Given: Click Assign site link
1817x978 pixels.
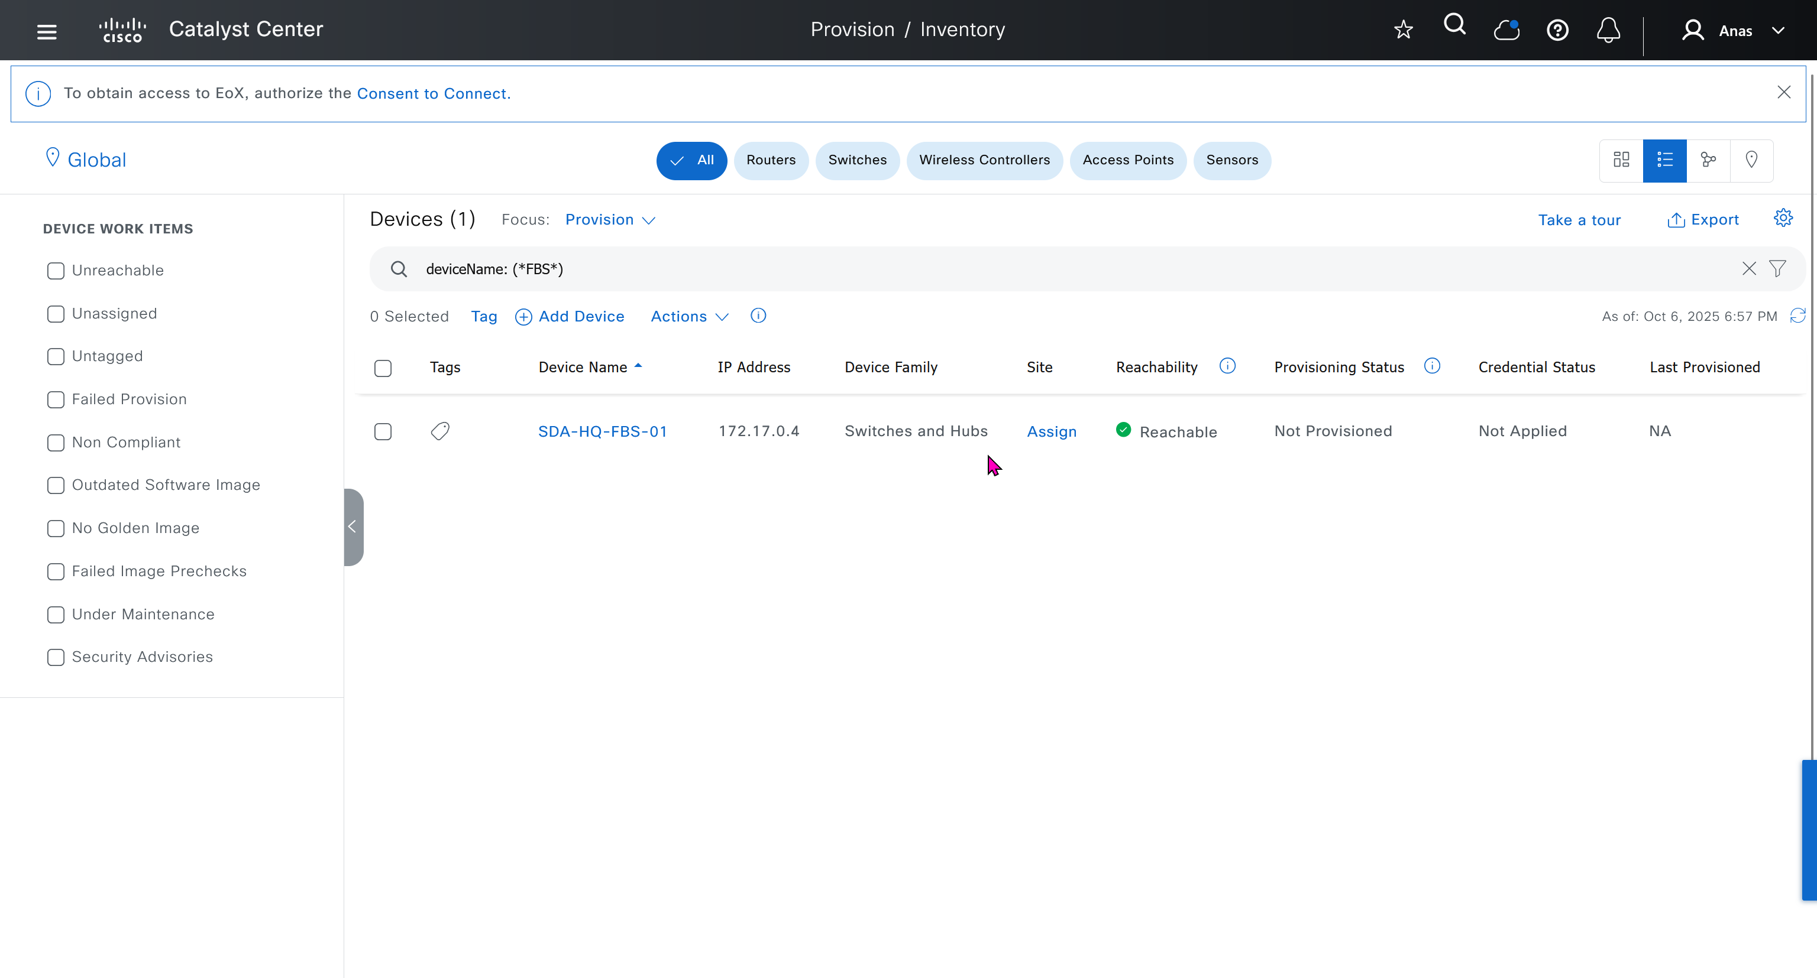Looking at the screenshot, I should [1051, 431].
